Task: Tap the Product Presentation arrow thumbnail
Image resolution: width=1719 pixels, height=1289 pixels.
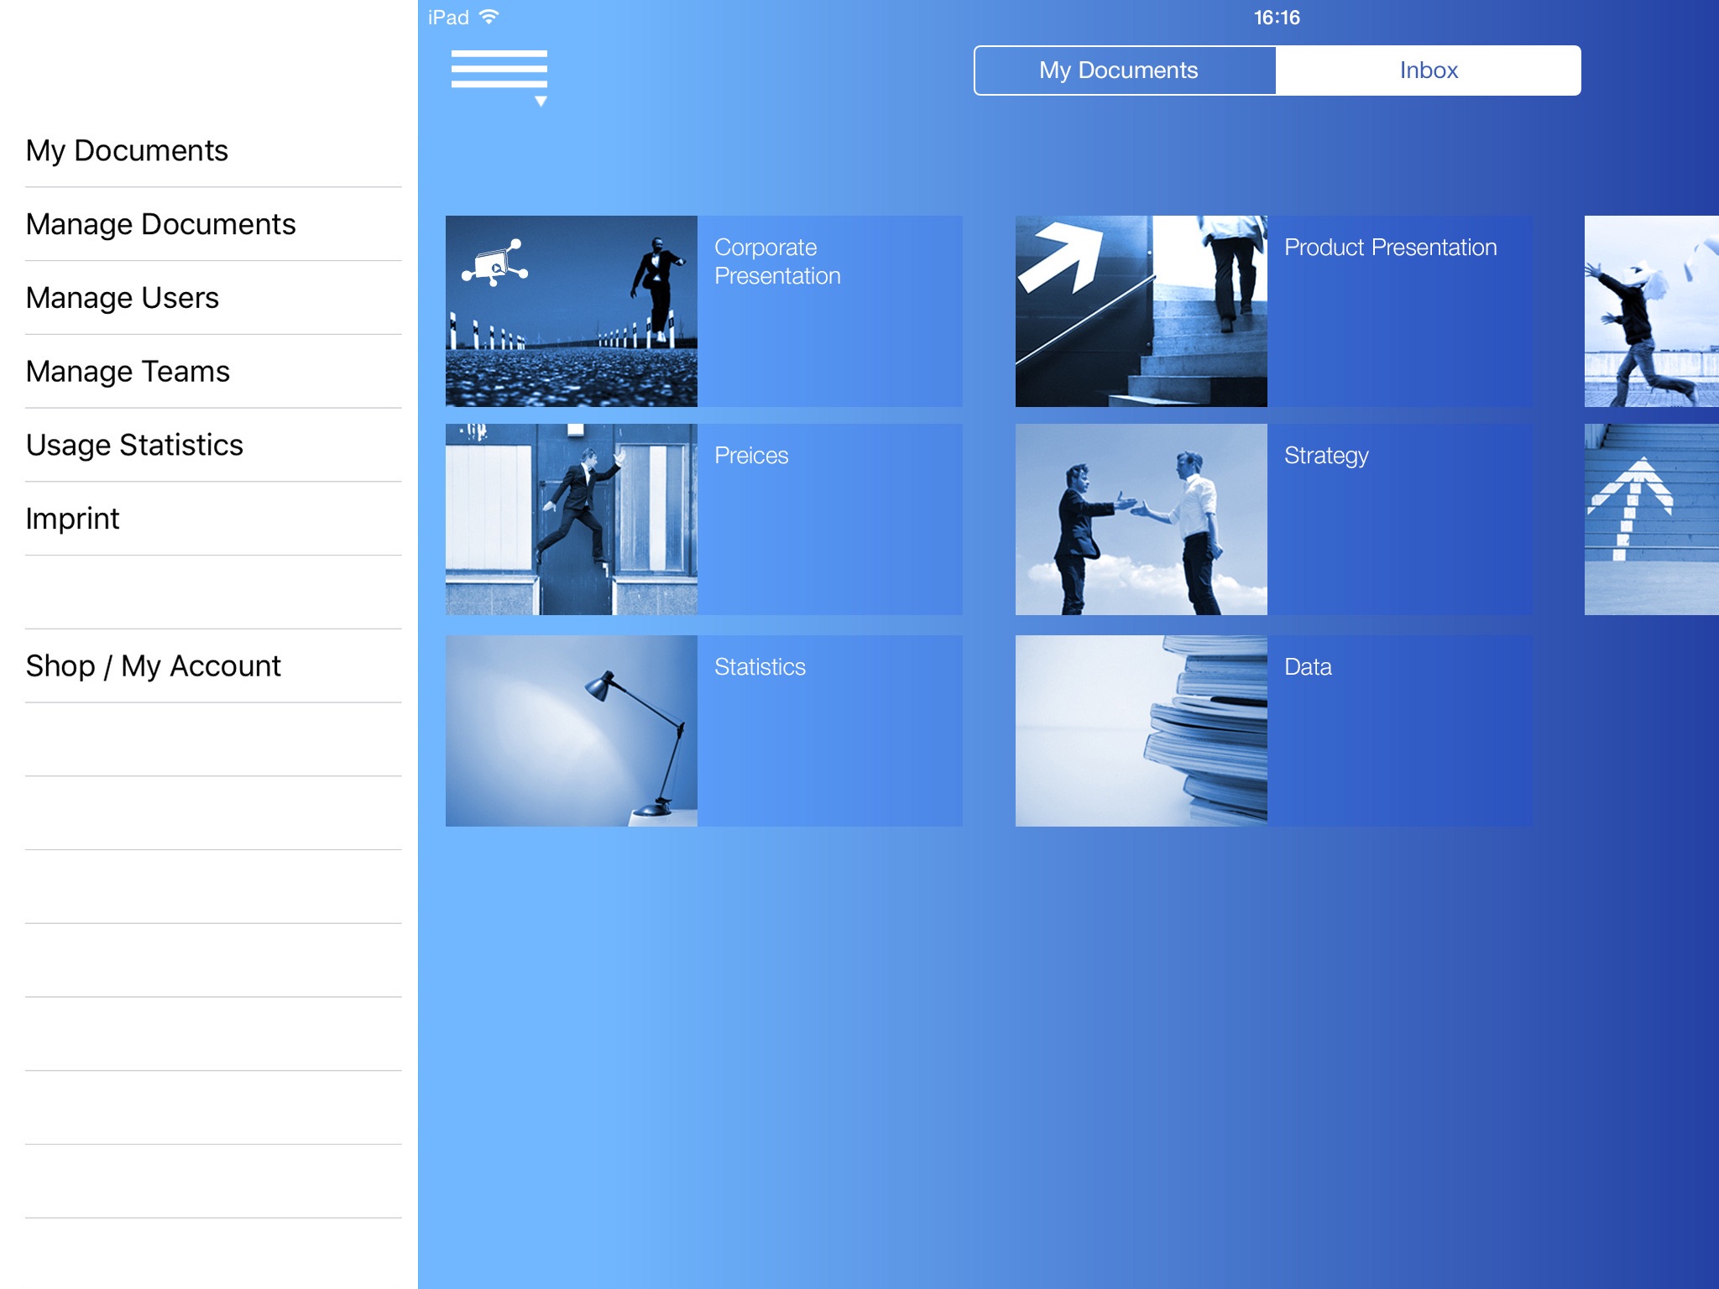Action: 1141,311
